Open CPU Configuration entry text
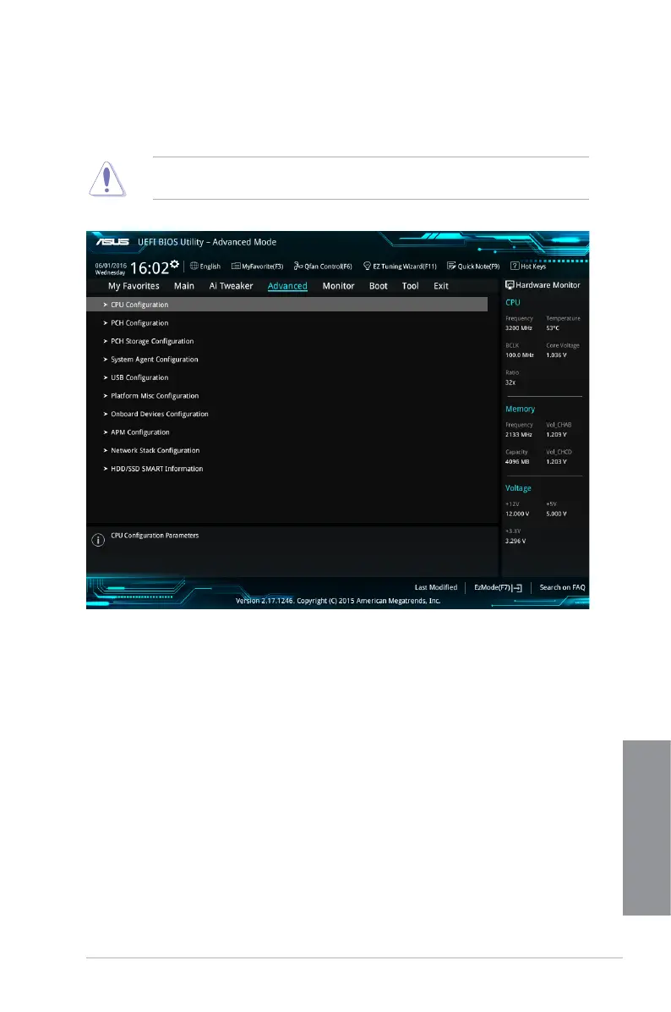Image resolution: width=671 pixels, height=1012 pixels. coord(139,305)
